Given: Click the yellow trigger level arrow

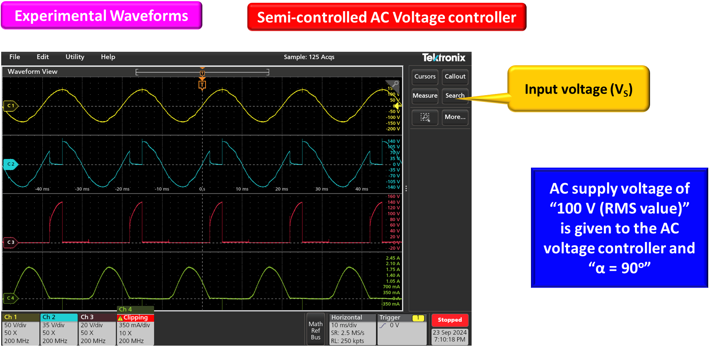Looking at the screenshot, I should point(398,106).
